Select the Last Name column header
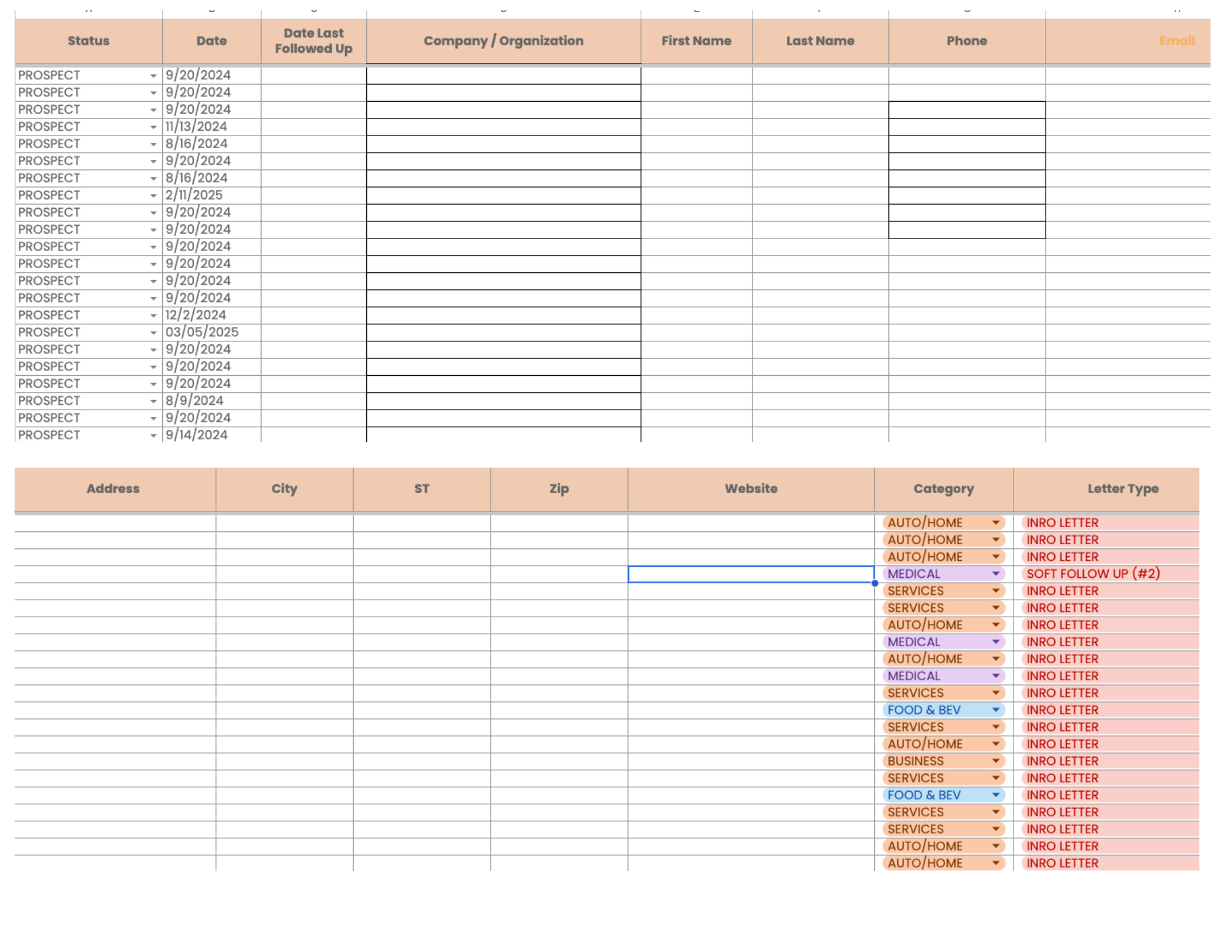 point(820,41)
